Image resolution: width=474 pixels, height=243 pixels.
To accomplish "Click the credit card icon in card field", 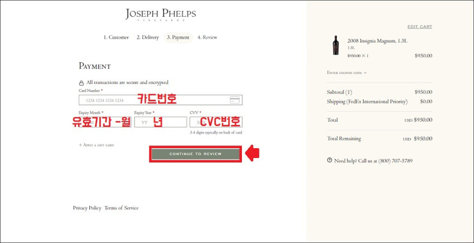I will tap(235, 100).
